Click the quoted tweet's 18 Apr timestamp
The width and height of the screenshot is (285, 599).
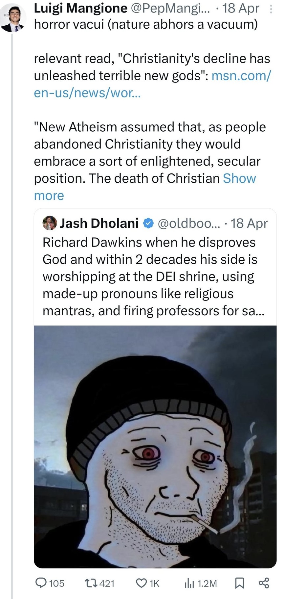coord(249,223)
